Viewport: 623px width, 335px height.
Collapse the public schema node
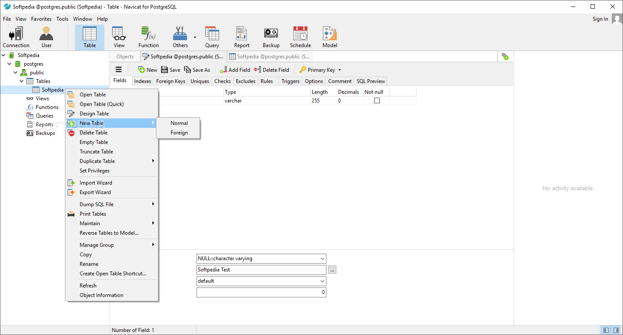pyautogui.click(x=16, y=73)
